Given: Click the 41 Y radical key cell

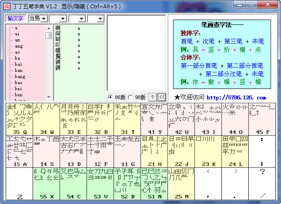Looking at the screenshot, I should coord(154,119).
